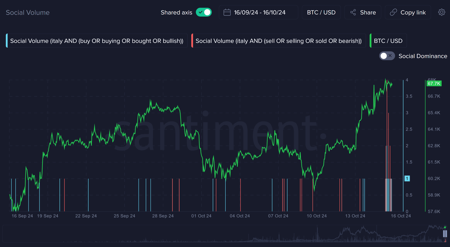The width and height of the screenshot is (450, 247).
Task: Enable the Social Dominance toggle
Action: (x=387, y=56)
